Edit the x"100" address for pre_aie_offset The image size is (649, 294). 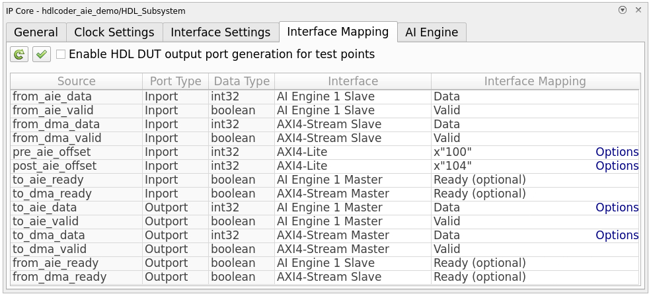(453, 152)
